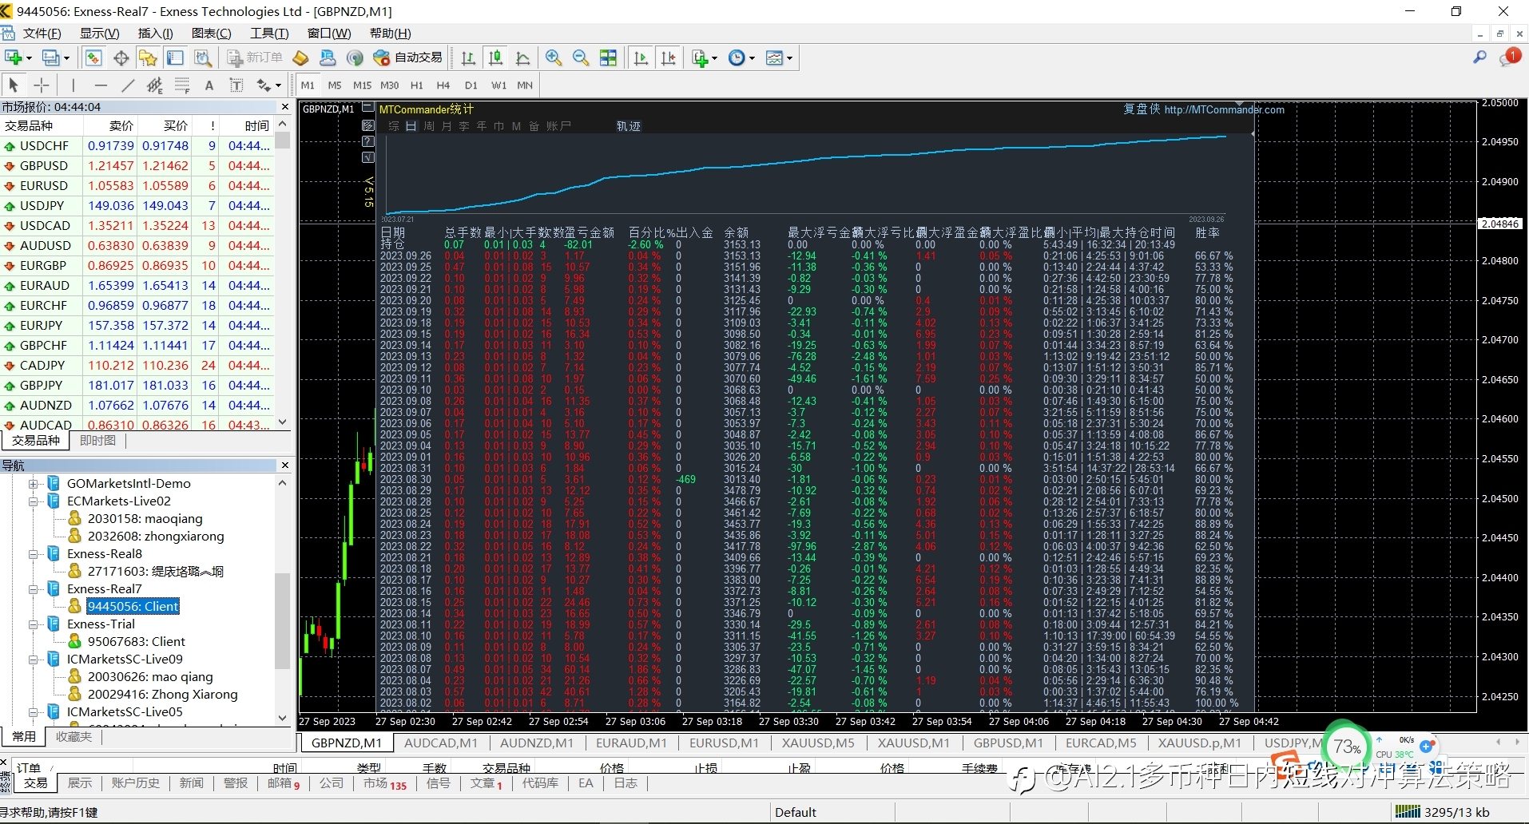Collapse the ECMarkets-Live02 tree node
Viewport: 1529px width, 824px height.
pos(33,501)
